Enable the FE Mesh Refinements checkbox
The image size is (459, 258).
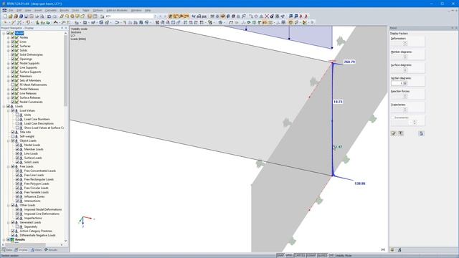pos(13,85)
